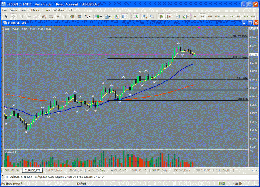This screenshot has height=187, width=260.
Task: Pick the Trendline drawing tool
Action: click(x=37, y=17)
